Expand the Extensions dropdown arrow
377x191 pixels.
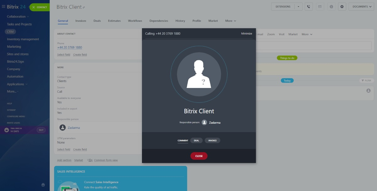298,7
